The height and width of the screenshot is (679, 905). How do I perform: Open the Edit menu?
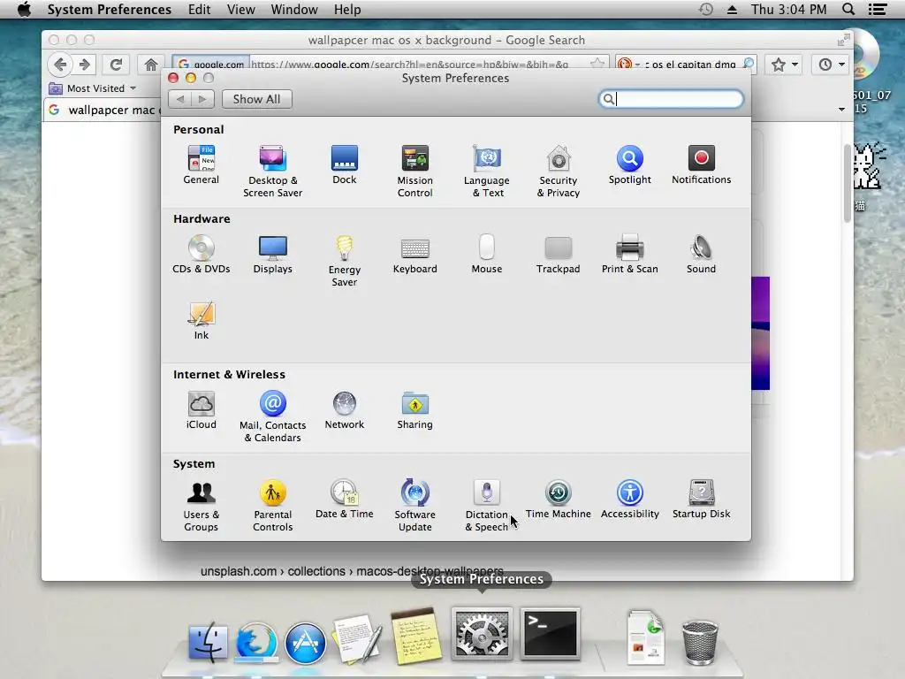[x=199, y=9]
